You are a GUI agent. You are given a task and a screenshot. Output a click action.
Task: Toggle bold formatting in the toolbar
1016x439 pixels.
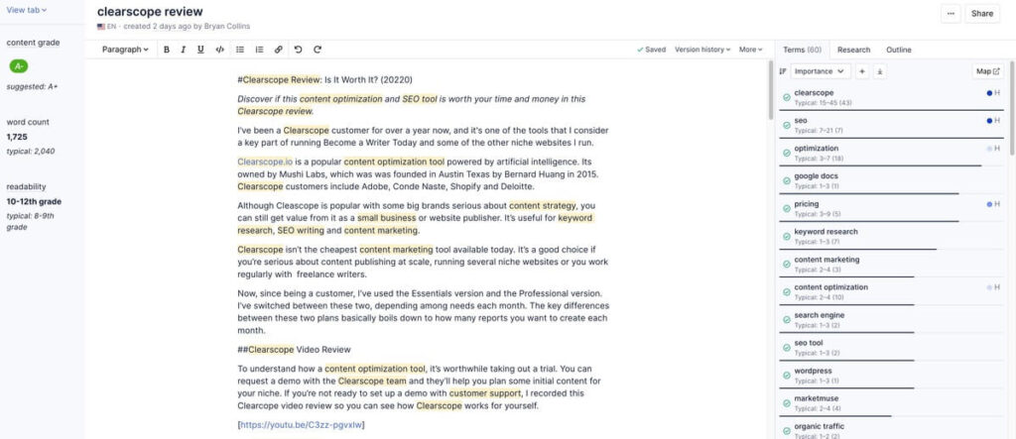pyautogui.click(x=167, y=49)
